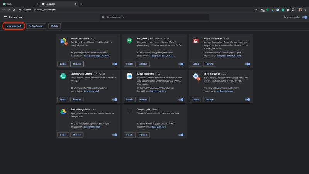309x174 pixels.
Task: Remove the Google Docs Offline extension
Action: [x=77, y=64]
